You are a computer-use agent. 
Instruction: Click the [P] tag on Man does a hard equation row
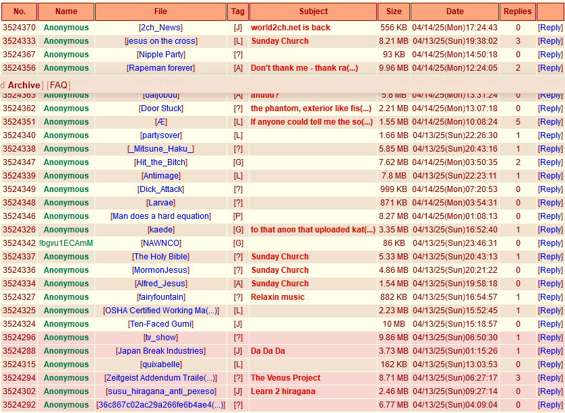coord(238,216)
